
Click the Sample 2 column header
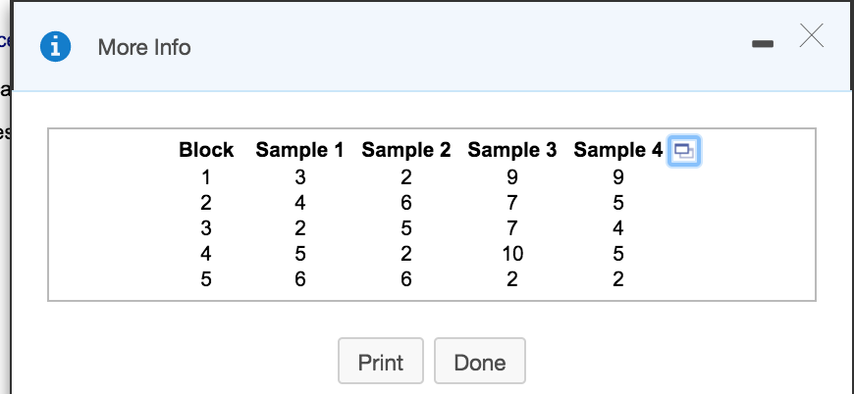(405, 151)
